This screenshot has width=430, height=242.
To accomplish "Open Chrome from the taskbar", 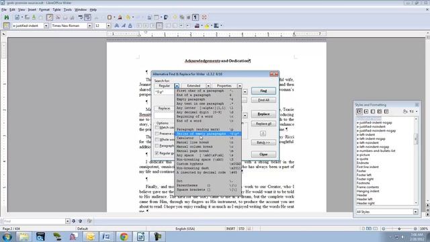I will coord(124,237).
